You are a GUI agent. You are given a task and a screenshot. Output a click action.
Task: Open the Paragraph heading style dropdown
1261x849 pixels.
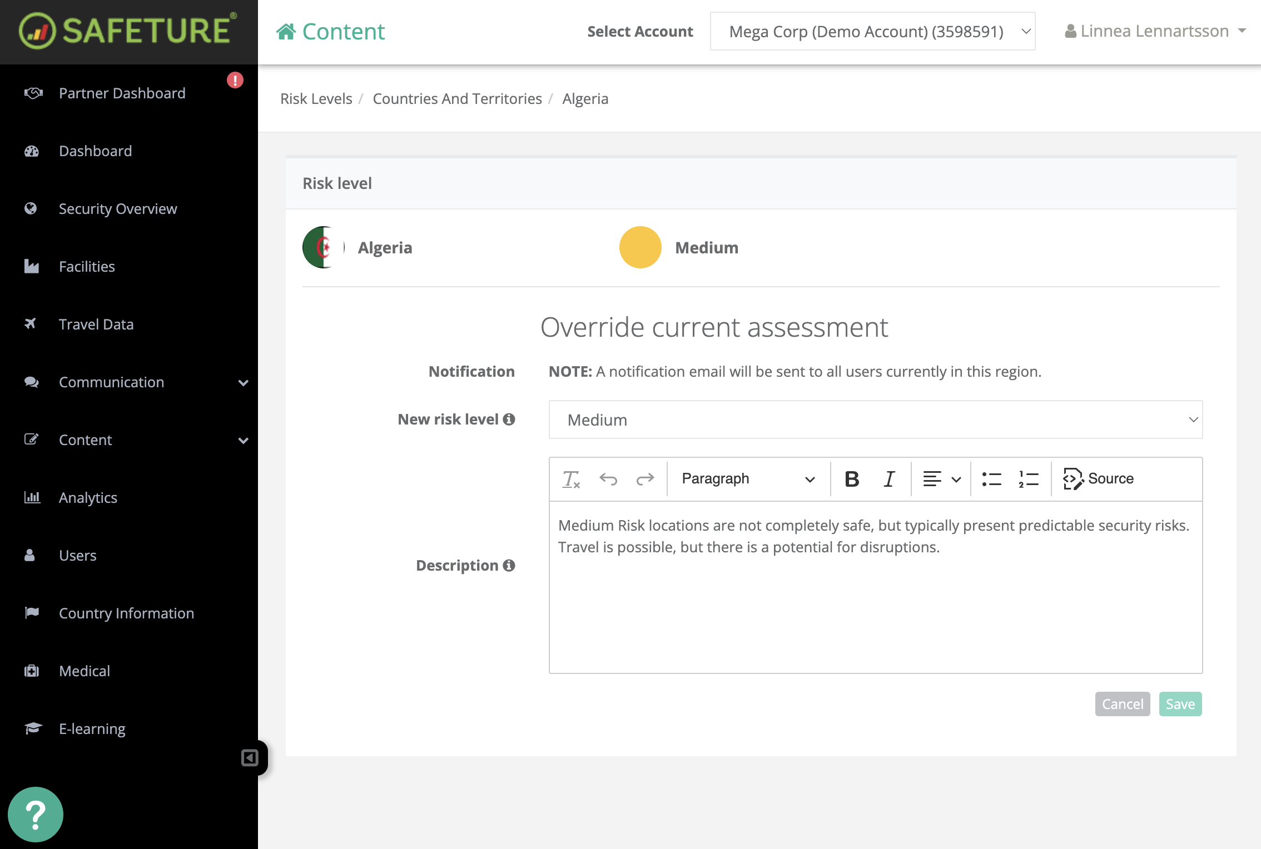(747, 479)
